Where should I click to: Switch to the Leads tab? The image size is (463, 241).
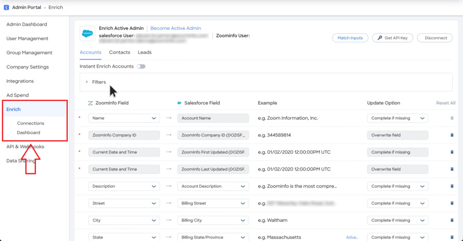coord(145,52)
